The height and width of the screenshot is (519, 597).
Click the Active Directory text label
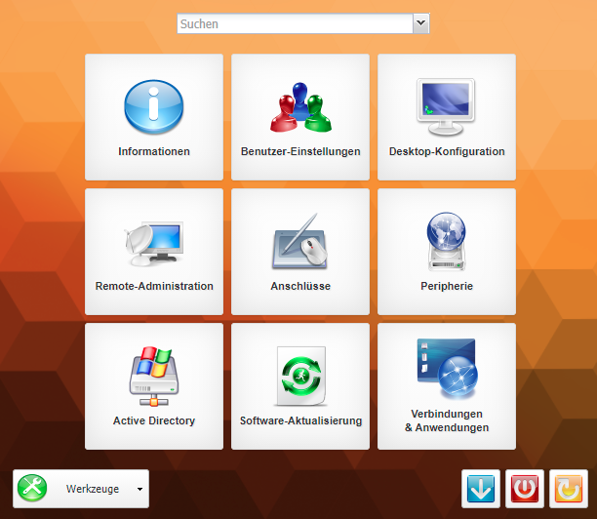(154, 421)
